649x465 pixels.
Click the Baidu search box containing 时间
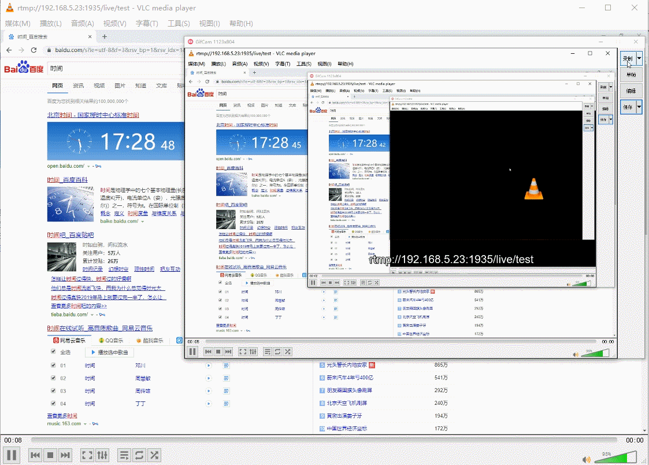coord(116,68)
